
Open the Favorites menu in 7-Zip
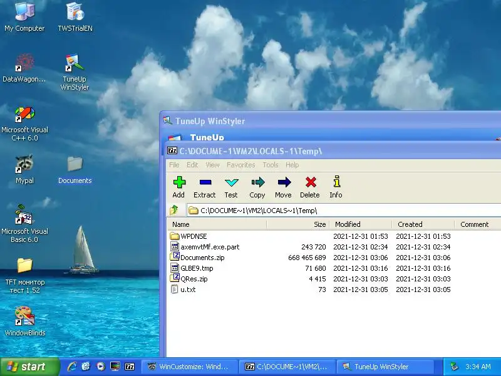(x=241, y=165)
